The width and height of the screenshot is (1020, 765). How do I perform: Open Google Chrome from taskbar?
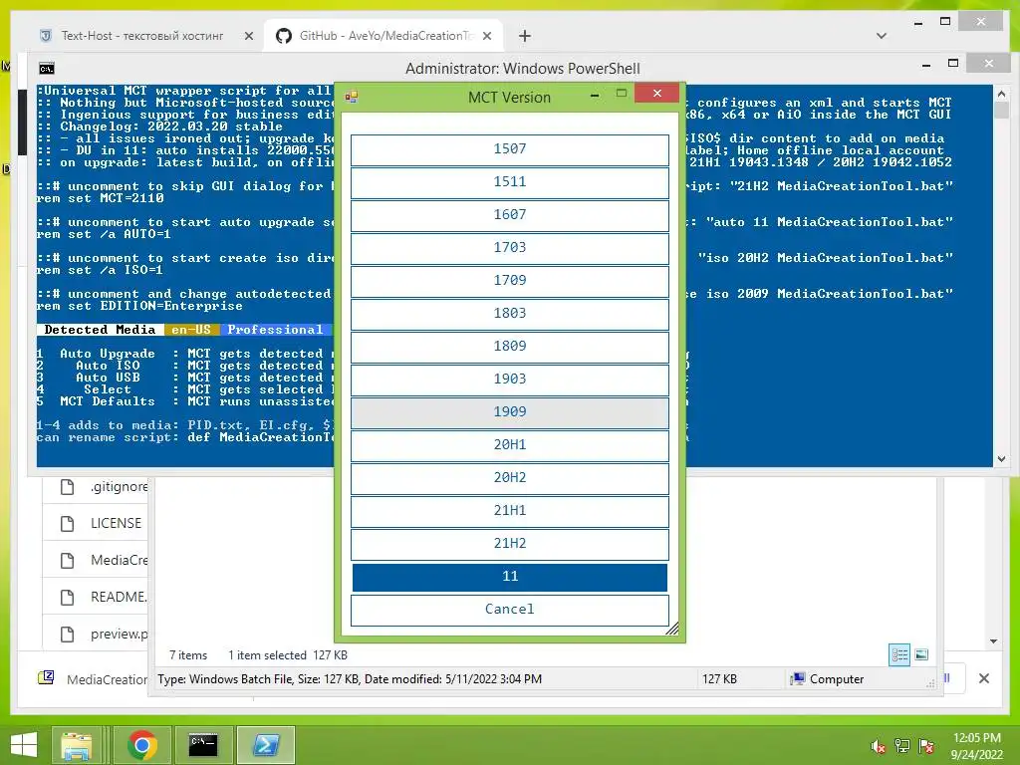pyautogui.click(x=141, y=745)
